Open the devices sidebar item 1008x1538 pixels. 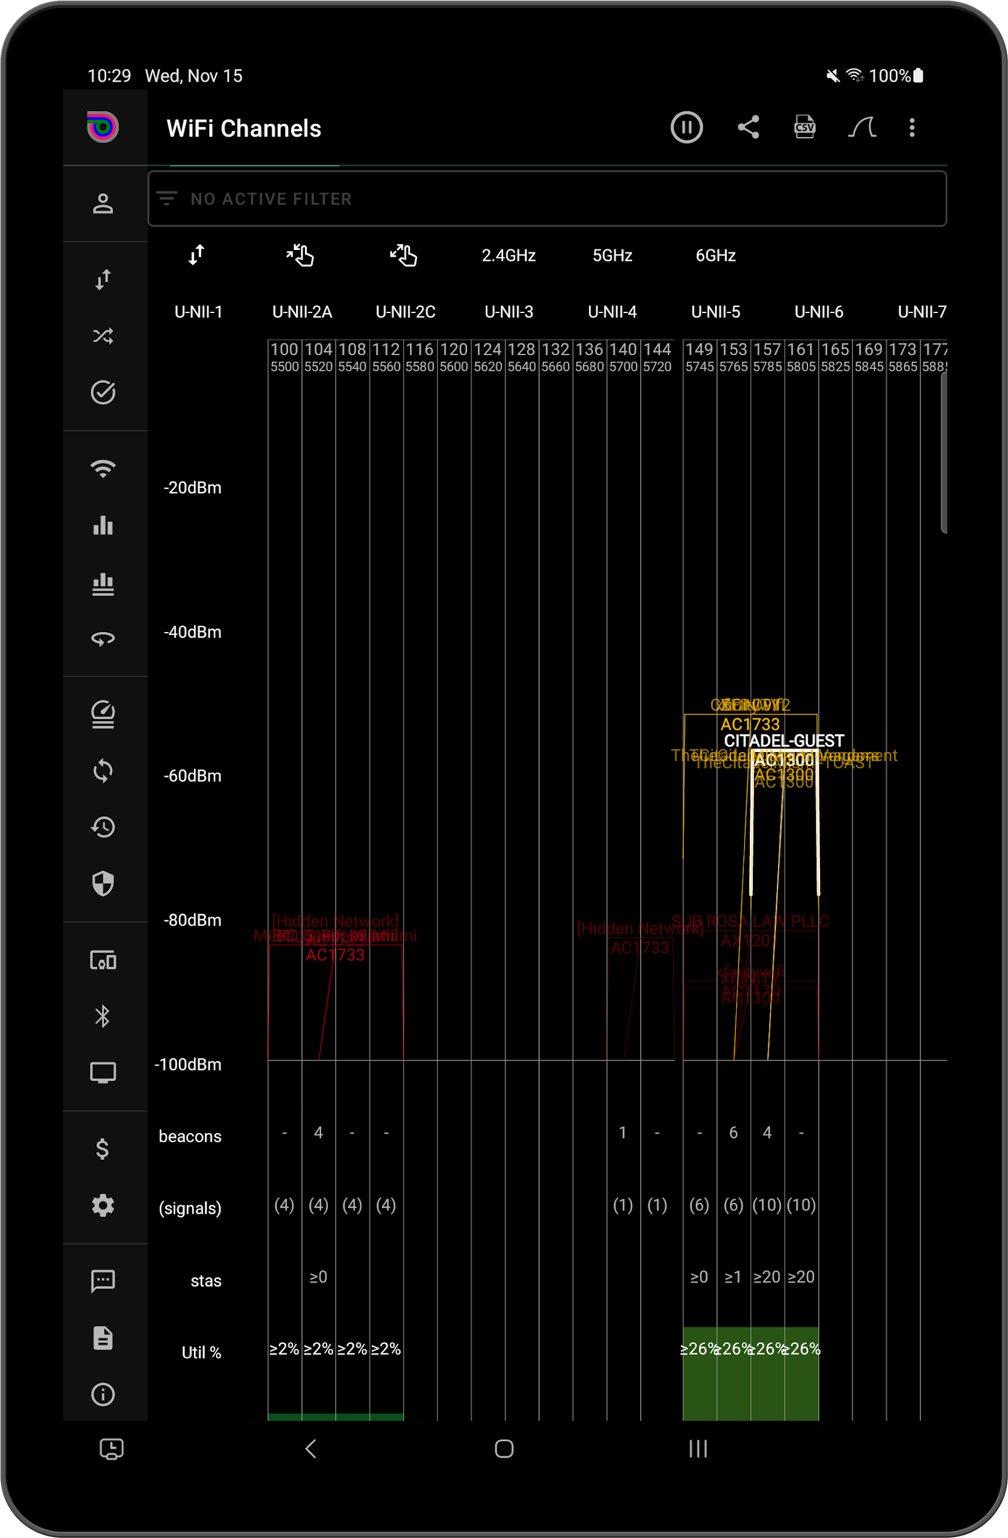pos(103,960)
